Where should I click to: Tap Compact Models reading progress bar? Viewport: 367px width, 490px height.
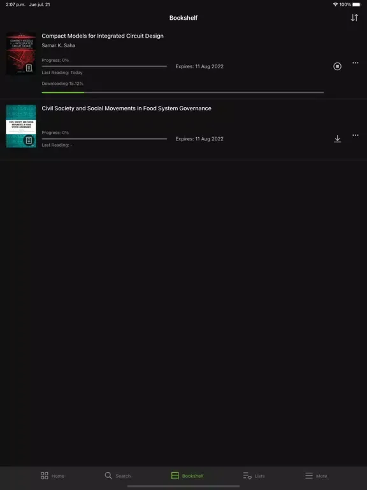tap(104, 66)
